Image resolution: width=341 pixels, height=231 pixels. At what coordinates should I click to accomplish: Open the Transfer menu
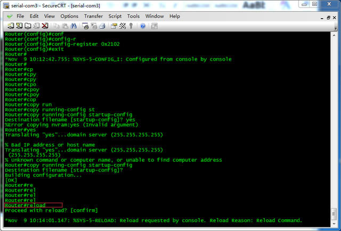(94, 16)
